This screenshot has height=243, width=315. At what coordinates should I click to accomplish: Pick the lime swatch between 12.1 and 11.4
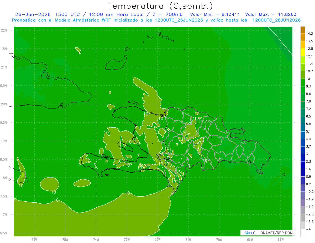pyautogui.click(x=303, y=60)
